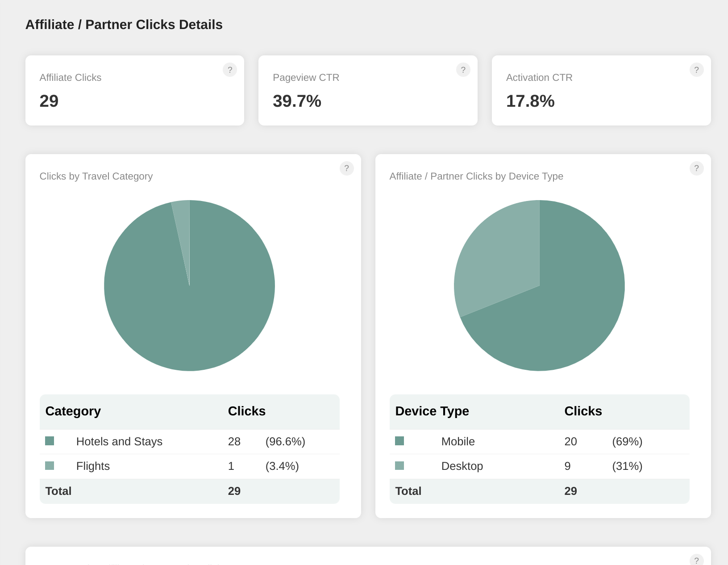
Task: Click the 20 clicks value for Mobile
Action: click(x=571, y=441)
